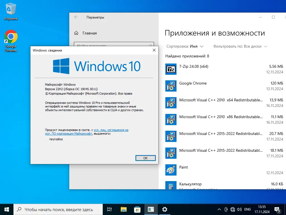Close the Windows: сведения dialog

154,50
